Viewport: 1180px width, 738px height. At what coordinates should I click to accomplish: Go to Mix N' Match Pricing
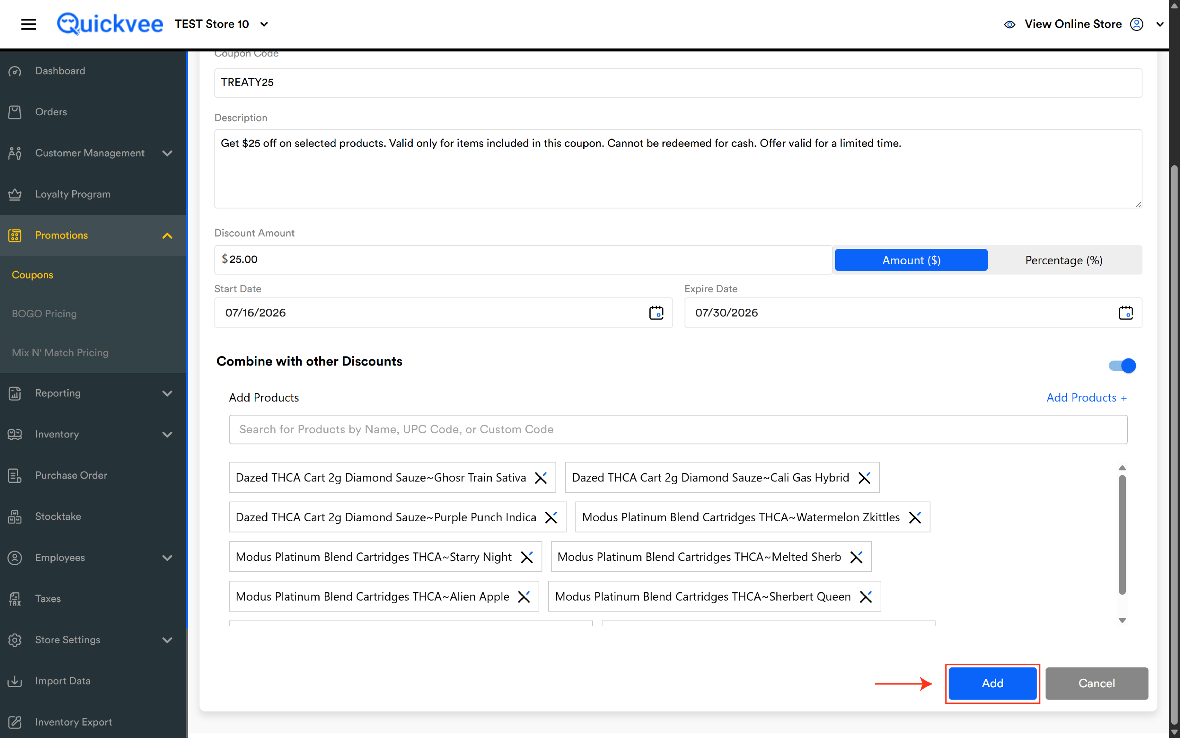60,352
